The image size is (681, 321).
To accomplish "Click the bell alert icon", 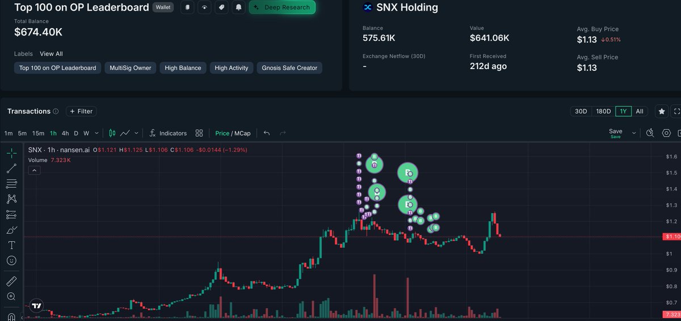I will 238,7.
